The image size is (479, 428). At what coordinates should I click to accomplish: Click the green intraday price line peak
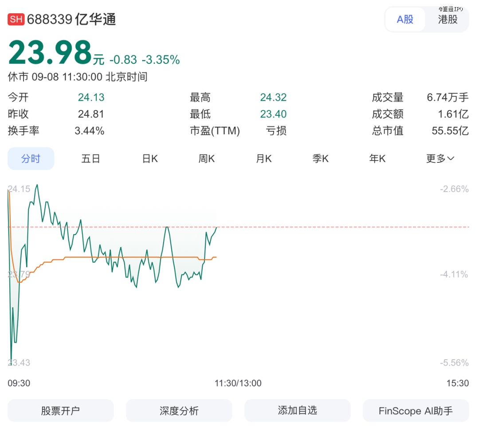pyautogui.click(x=36, y=185)
